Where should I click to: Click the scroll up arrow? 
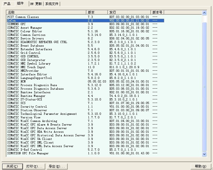point(204,13)
